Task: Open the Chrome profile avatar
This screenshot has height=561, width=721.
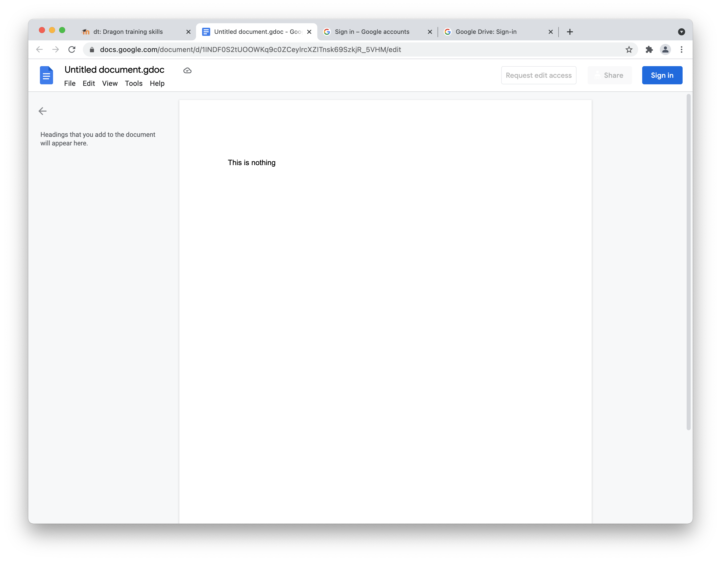Action: pos(665,49)
